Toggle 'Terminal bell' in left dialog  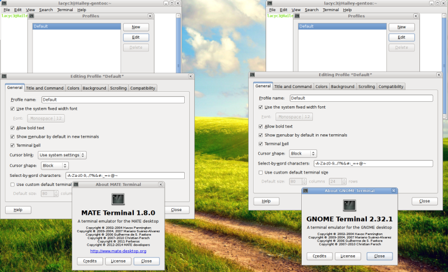(x=12, y=146)
